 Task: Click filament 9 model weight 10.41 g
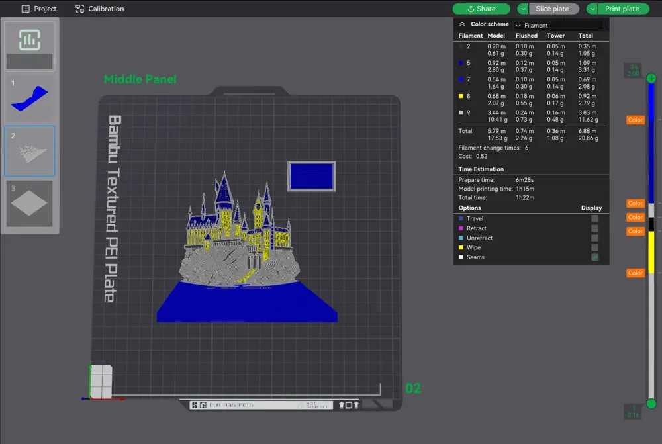click(497, 120)
